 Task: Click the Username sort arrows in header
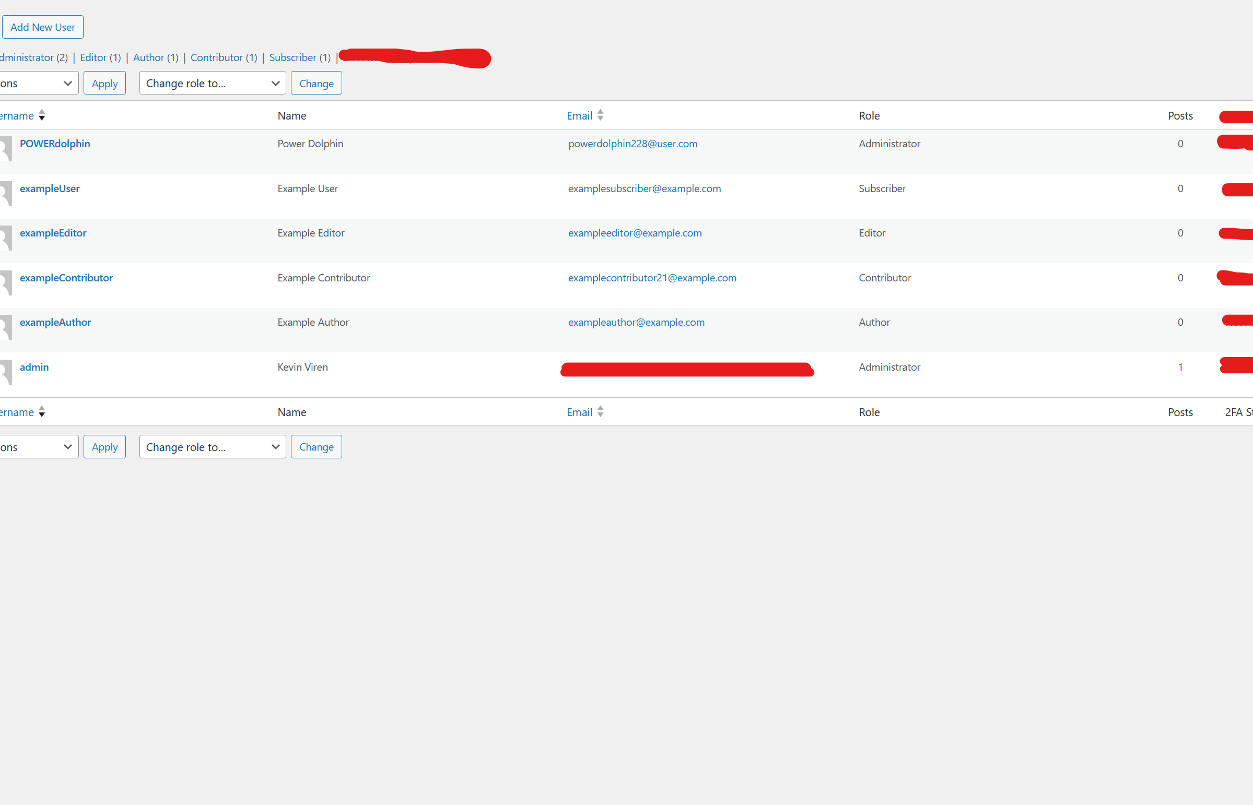coord(41,115)
